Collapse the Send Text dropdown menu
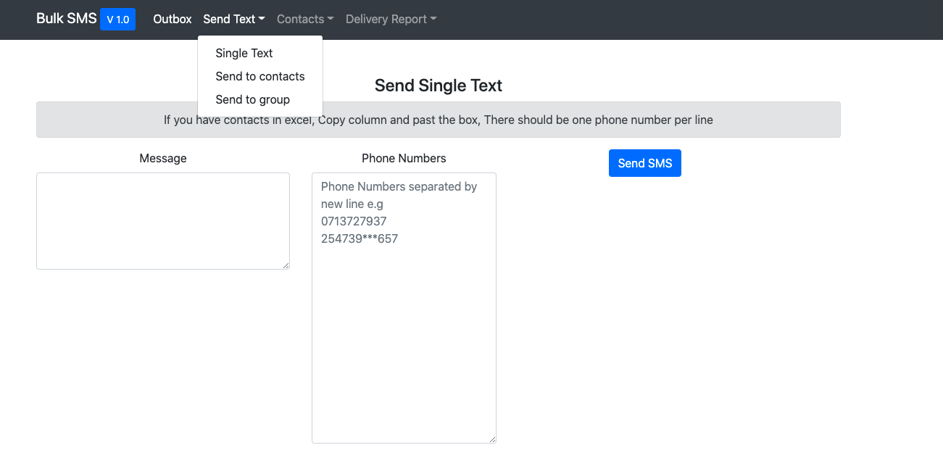The height and width of the screenshot is (453, 943). coord(234,19)
